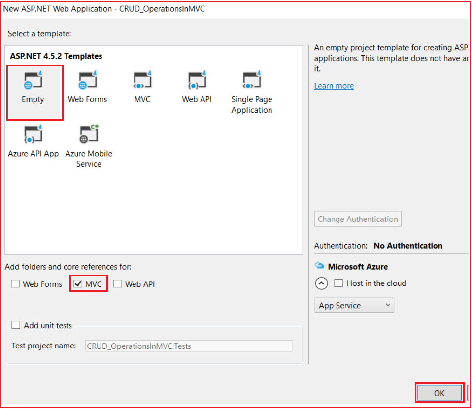The image size is (472, 409).
Task: Select the Web API template icon
Action: click(197, 80)
